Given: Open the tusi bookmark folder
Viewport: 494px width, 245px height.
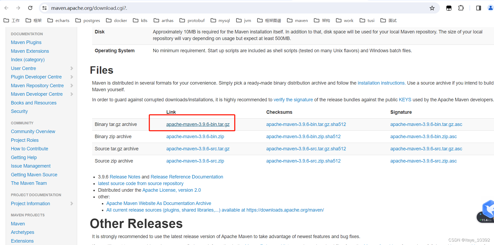Looking at the screenshot, I should point(367,20).
